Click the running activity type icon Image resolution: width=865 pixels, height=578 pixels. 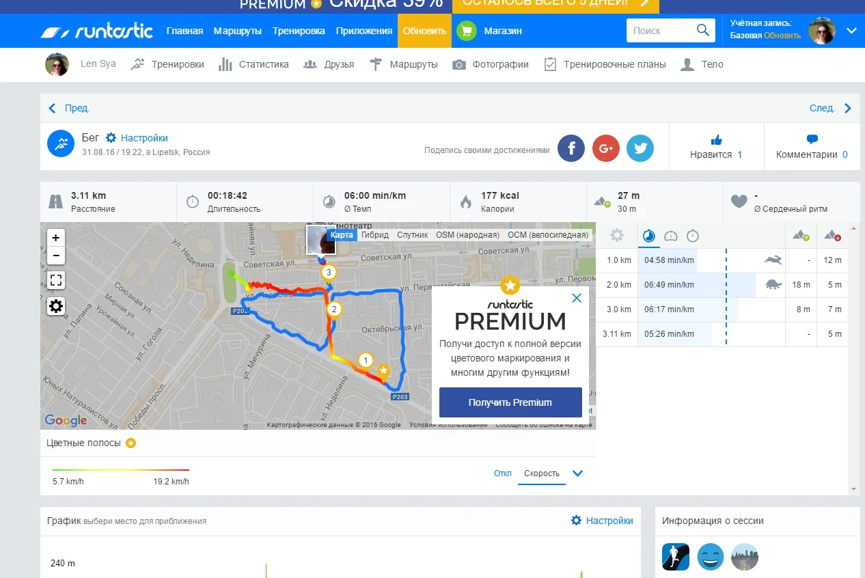[61, 143]
